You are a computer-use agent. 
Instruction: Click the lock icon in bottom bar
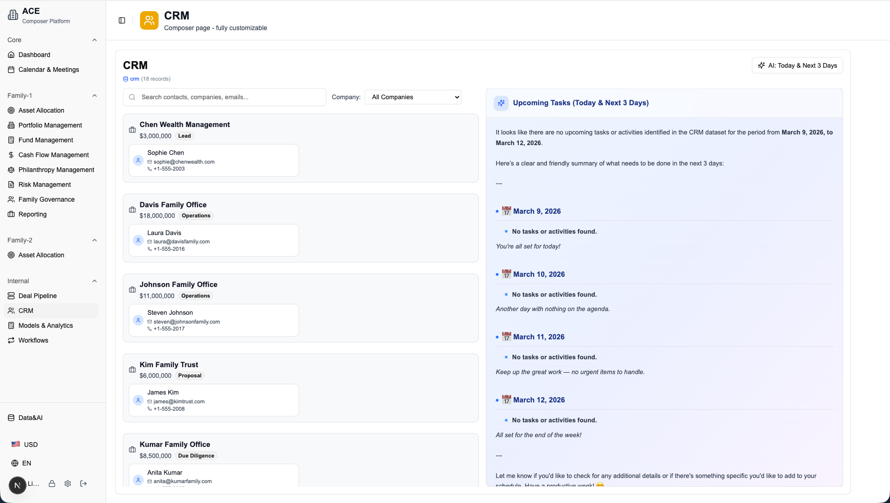pyautogui.click(x=52, y=484)
